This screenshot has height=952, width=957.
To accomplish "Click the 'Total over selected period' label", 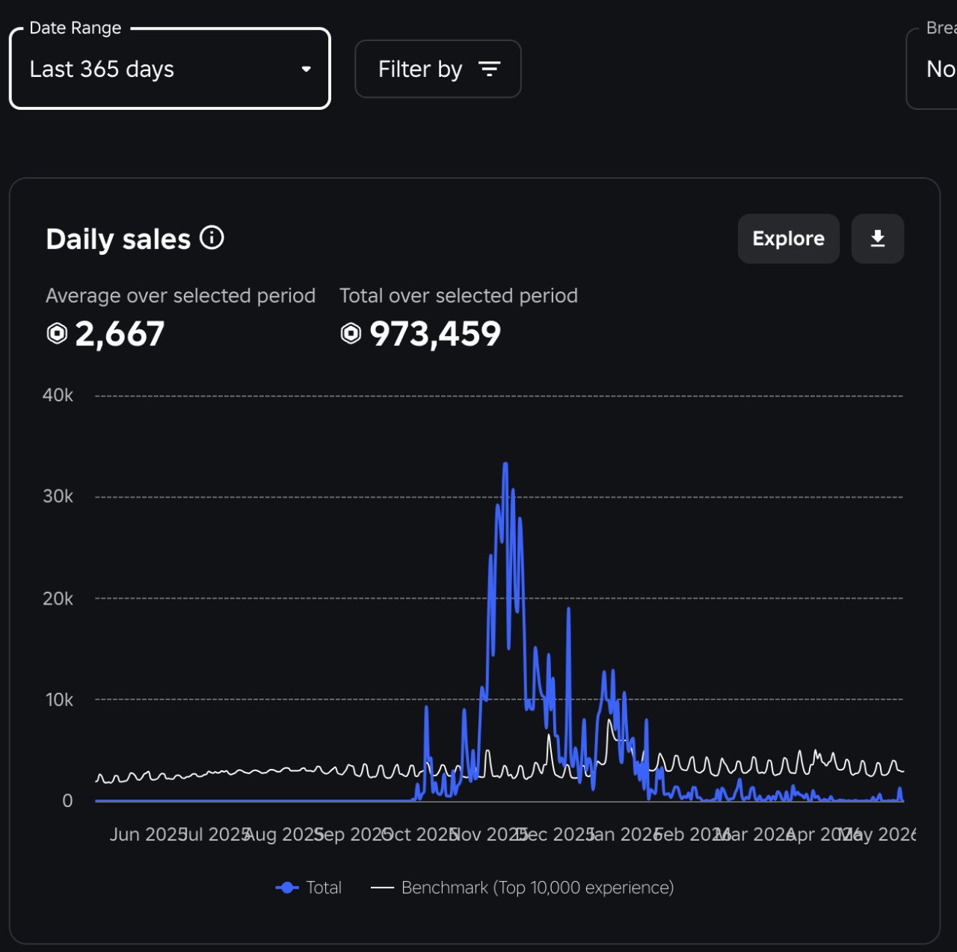I will pos(458,296).
